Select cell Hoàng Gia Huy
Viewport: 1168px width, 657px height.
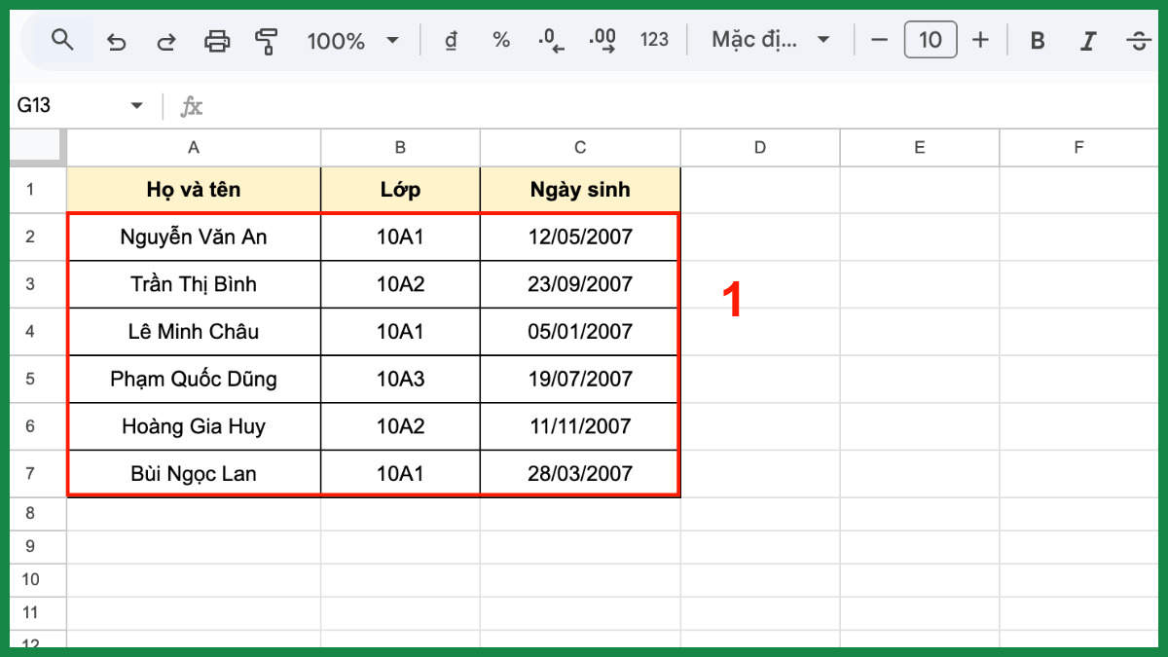[194, 426]
